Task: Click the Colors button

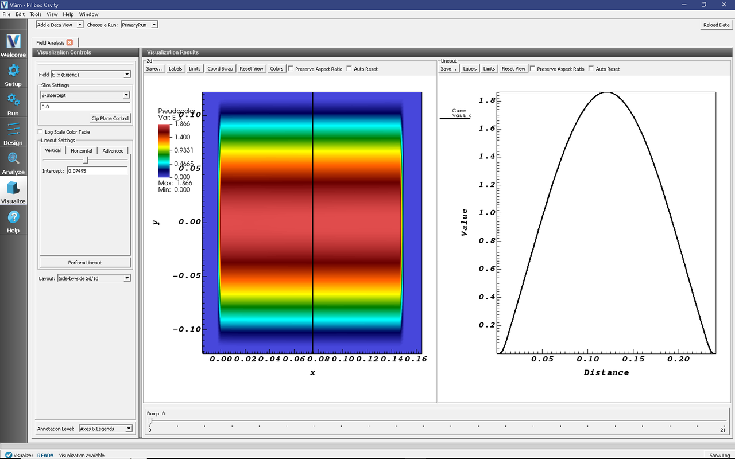Action: [x=277, y=69]
